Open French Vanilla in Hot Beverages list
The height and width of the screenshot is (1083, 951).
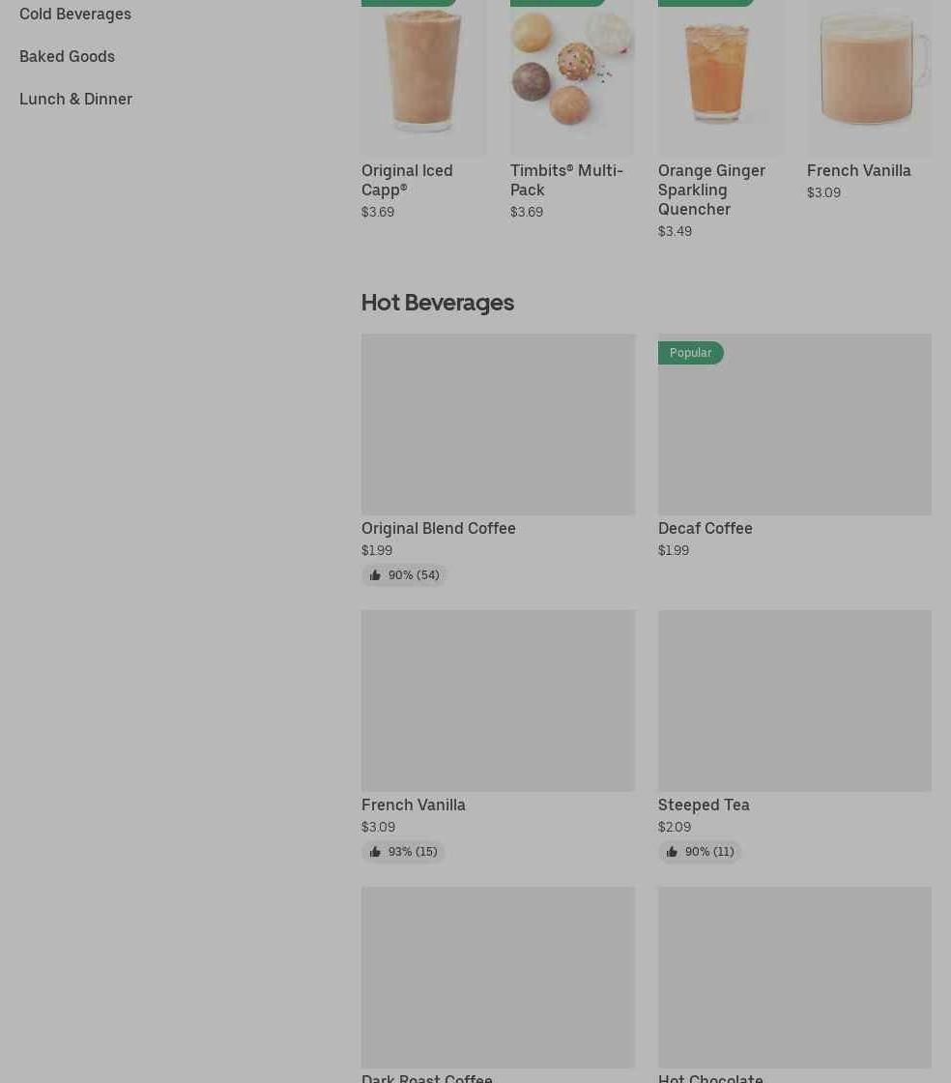pos(414,805)
